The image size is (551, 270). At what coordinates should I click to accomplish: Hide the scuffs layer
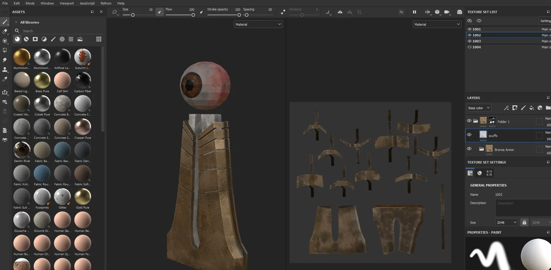click(469, 135)
